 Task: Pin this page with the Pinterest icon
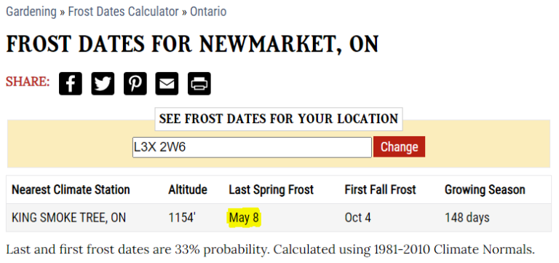(x=135, y=84)
